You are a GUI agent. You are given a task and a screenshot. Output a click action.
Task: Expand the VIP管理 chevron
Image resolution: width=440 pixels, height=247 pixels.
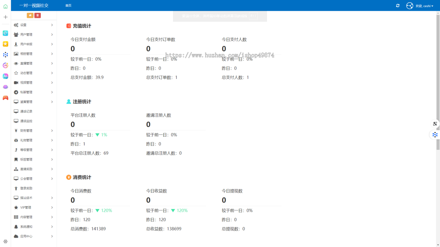pyautogui.click(x=52, y=207)
